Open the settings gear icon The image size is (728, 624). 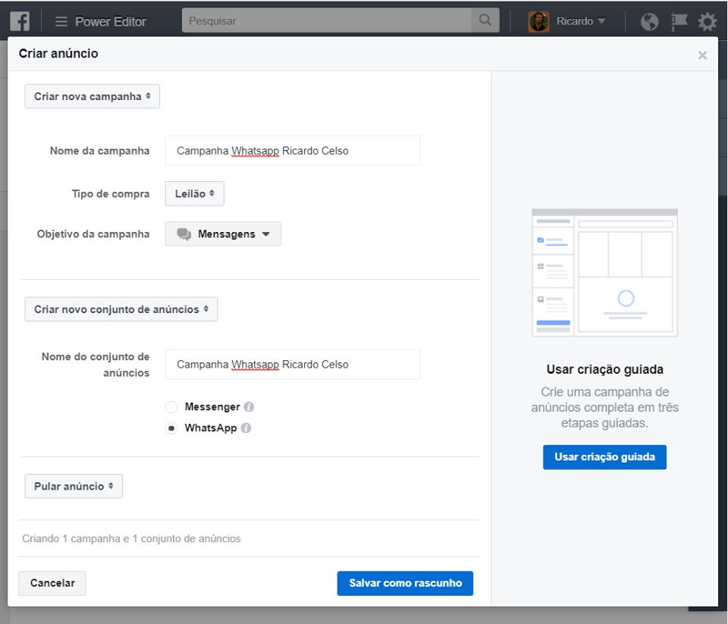707,21
